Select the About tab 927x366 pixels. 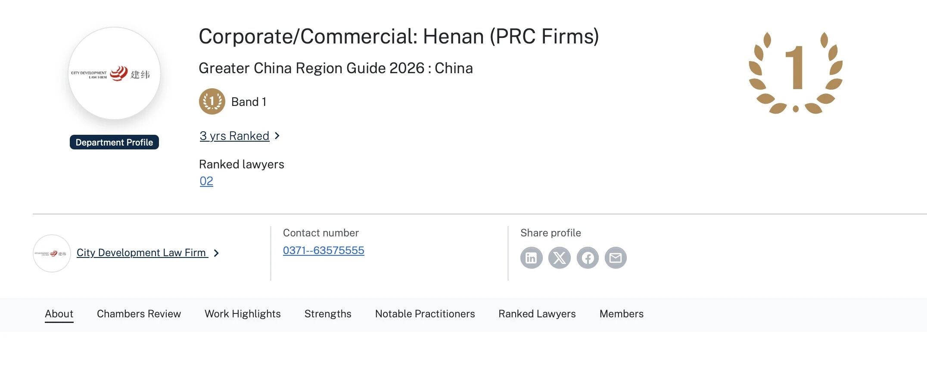(59, 314)
